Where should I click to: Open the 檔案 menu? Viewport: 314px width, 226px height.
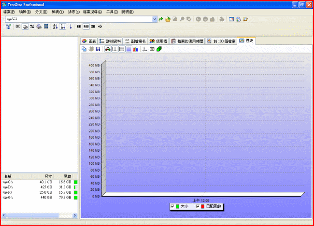pos(9,11)
